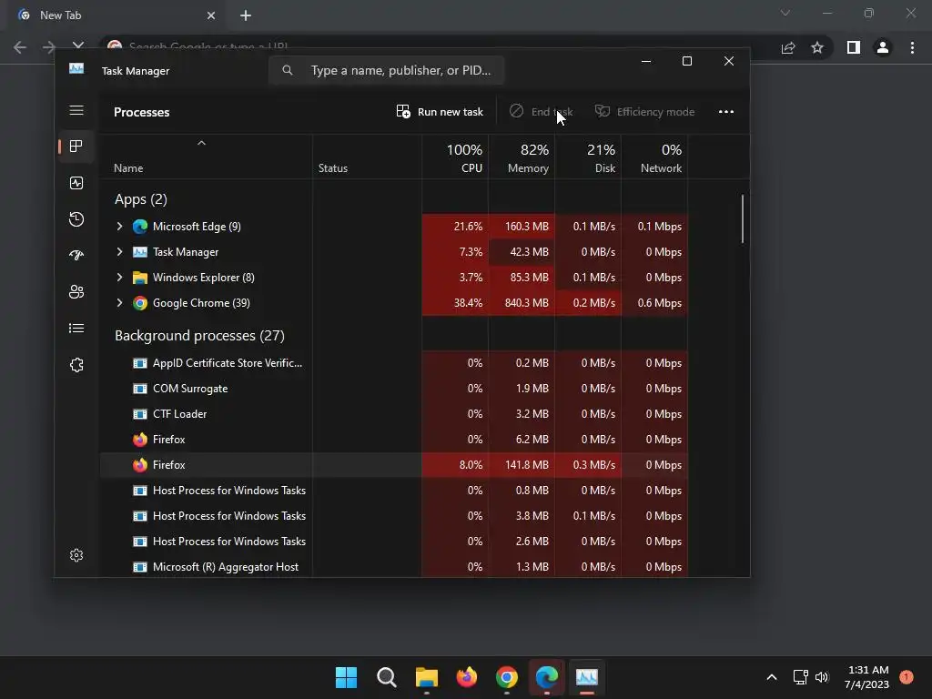Viewport: 932px width, 699px height.
Task: Sort processes by Network column header
Action: [655, 157]
